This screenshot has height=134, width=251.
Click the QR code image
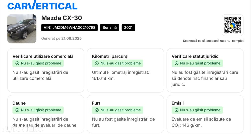pos(232,25)
